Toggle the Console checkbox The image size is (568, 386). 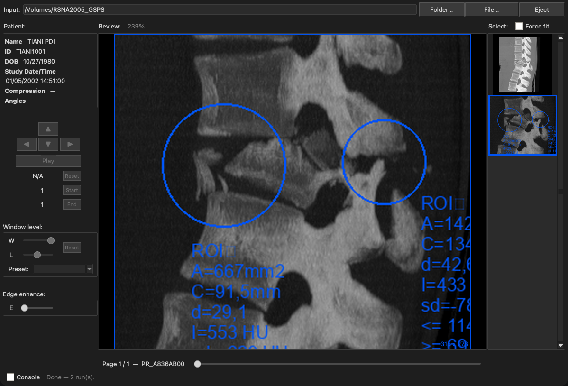point(10,377)
